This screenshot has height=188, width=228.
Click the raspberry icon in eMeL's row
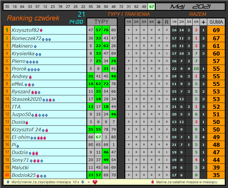[29, 84]
